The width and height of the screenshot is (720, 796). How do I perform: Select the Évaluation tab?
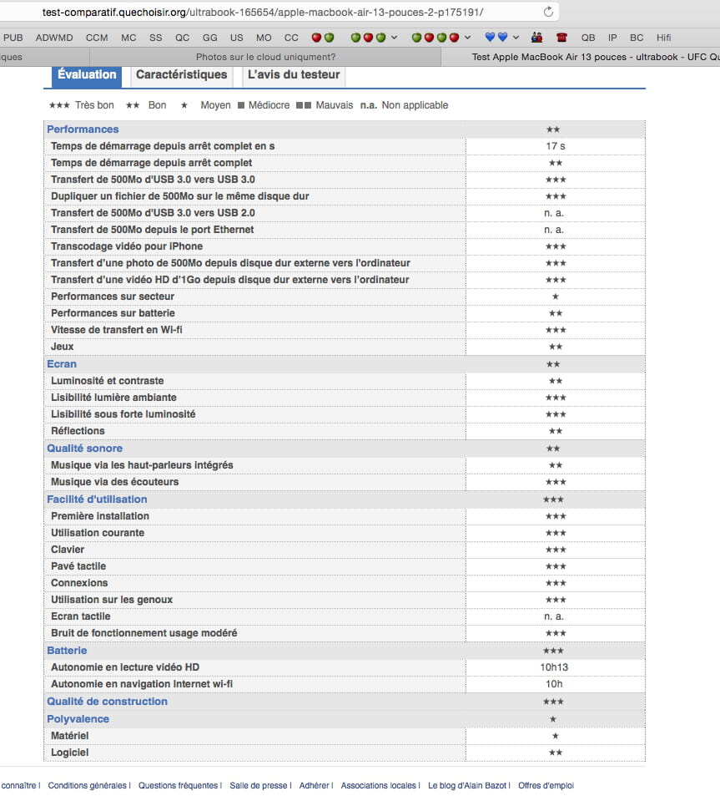87,75
